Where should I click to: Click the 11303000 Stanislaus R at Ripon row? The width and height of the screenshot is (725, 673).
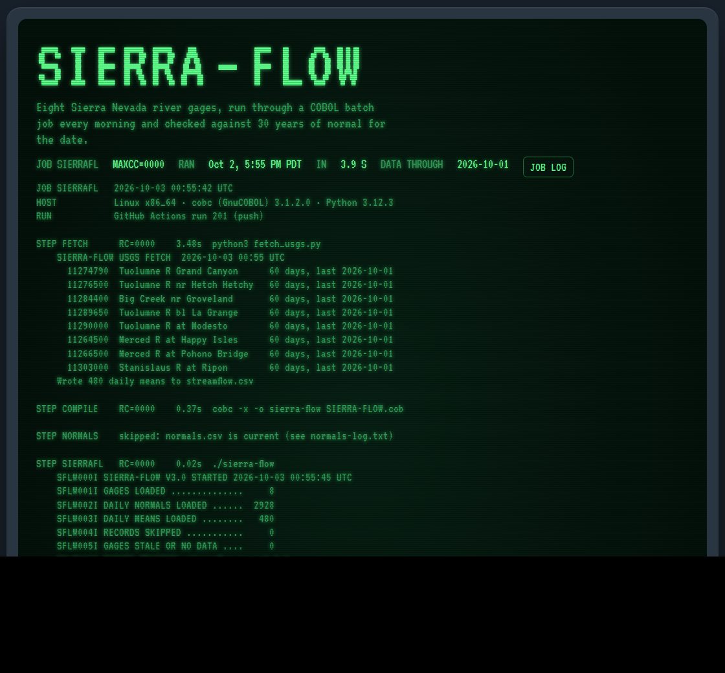[230, 368]
